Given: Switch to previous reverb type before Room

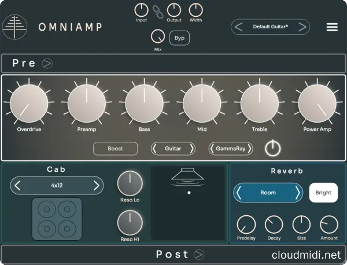Looking at the screenshot, I should [x=239, y=193].
